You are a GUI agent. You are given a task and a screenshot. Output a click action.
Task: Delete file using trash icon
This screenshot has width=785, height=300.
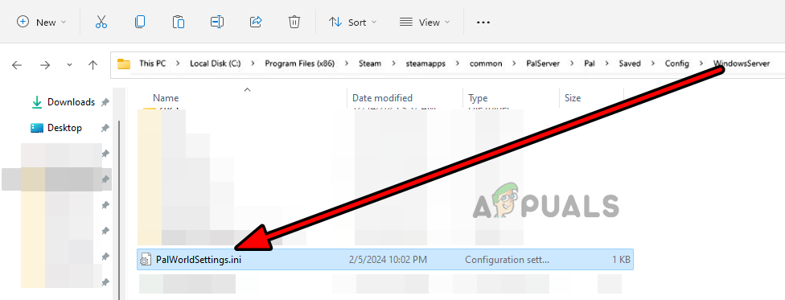pyautogui.click(x=294, y=22)
